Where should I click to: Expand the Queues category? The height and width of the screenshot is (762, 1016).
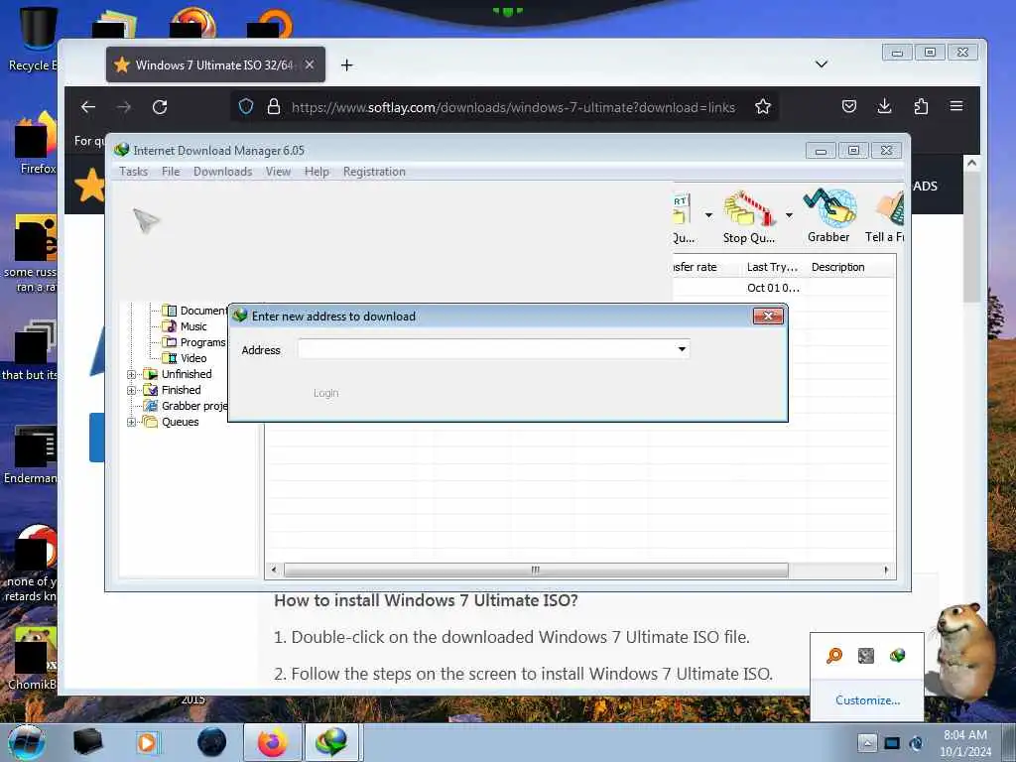click(132, 423)
